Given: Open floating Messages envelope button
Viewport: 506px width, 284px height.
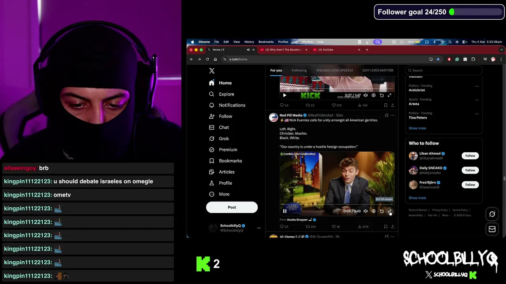Looking at the screenshot, I should click(x=492, y=229).
